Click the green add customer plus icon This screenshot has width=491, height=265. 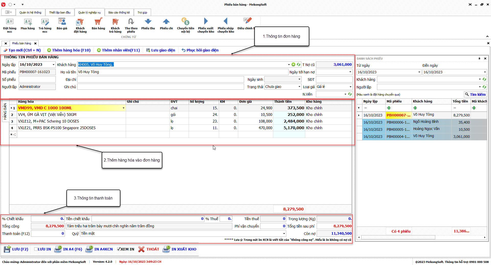pos(293,65)
